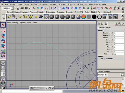Click the New Scene icon
Screen dimensions: 125x93
click(x=18, y=8)
